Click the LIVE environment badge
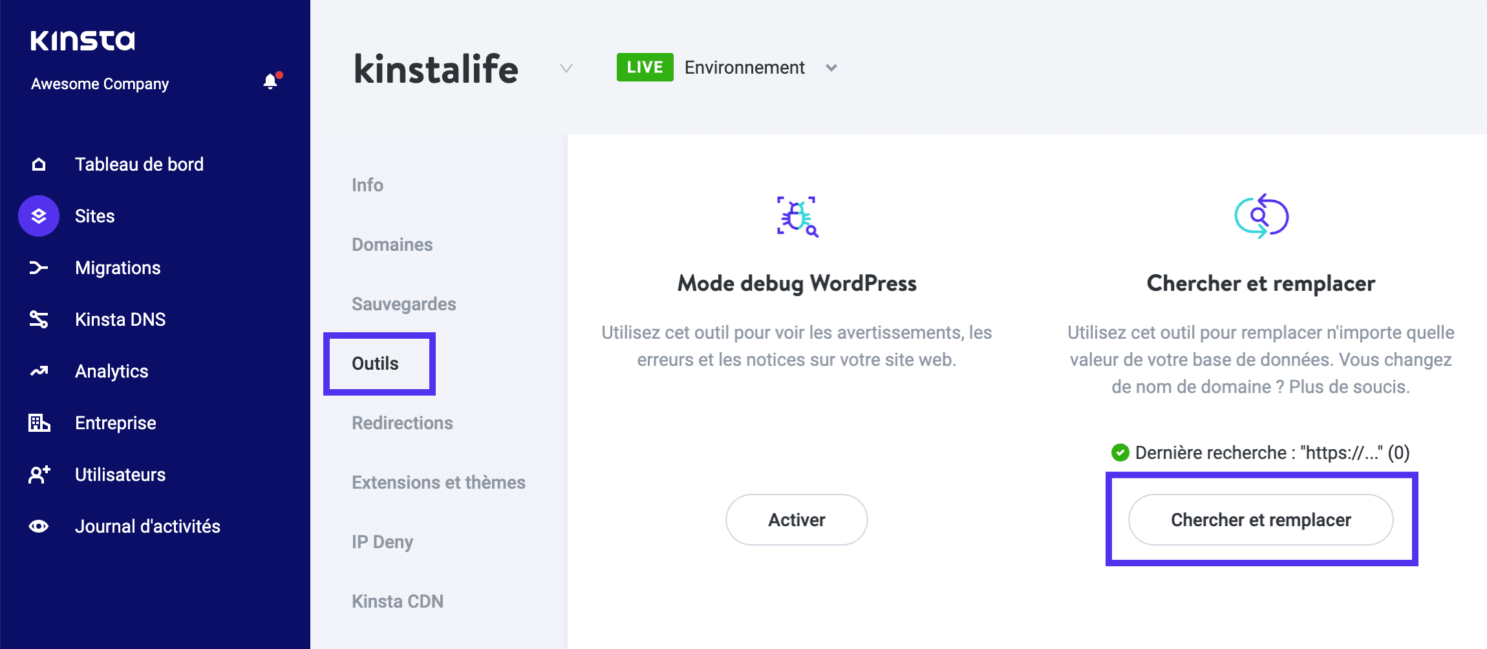The width and height of the screenshot is (1487, 649). [644, 67]
